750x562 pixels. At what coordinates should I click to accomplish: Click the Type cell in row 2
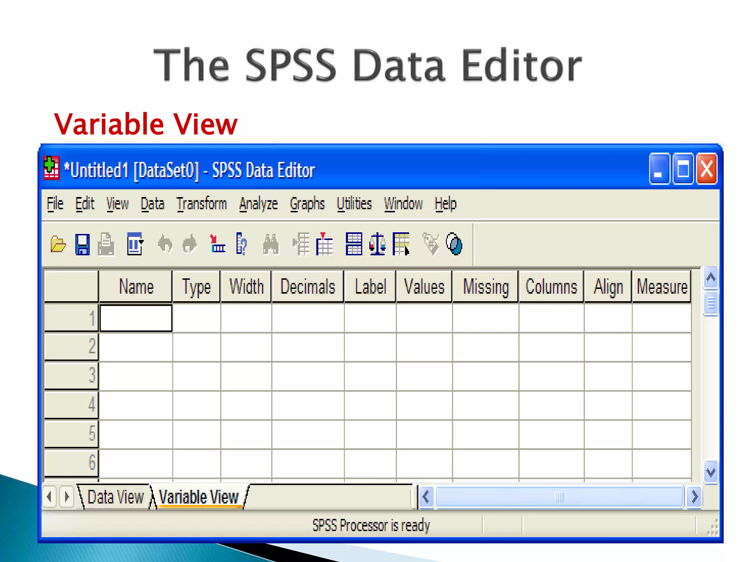tap(197, 347)
